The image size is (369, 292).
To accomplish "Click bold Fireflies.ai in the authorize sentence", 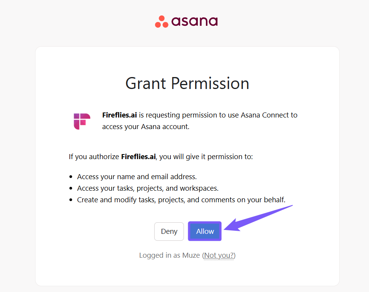I will click(138, 156).
